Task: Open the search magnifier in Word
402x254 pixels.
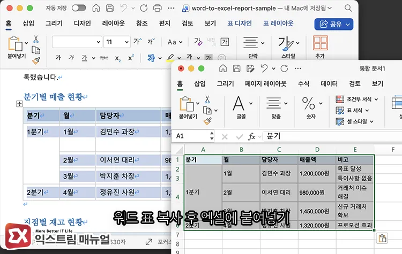Action: pyautogui.click(x=348, y=8)
